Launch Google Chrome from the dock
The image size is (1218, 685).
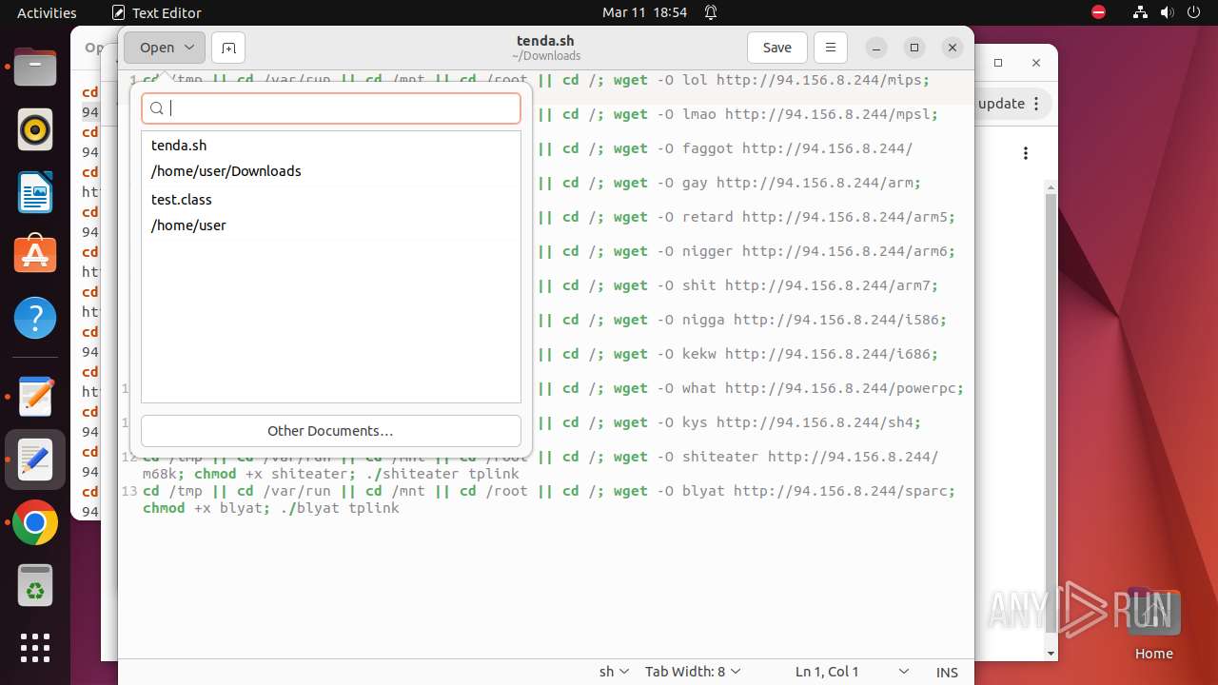click(35, 522)
